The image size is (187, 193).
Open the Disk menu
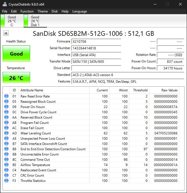55,11
